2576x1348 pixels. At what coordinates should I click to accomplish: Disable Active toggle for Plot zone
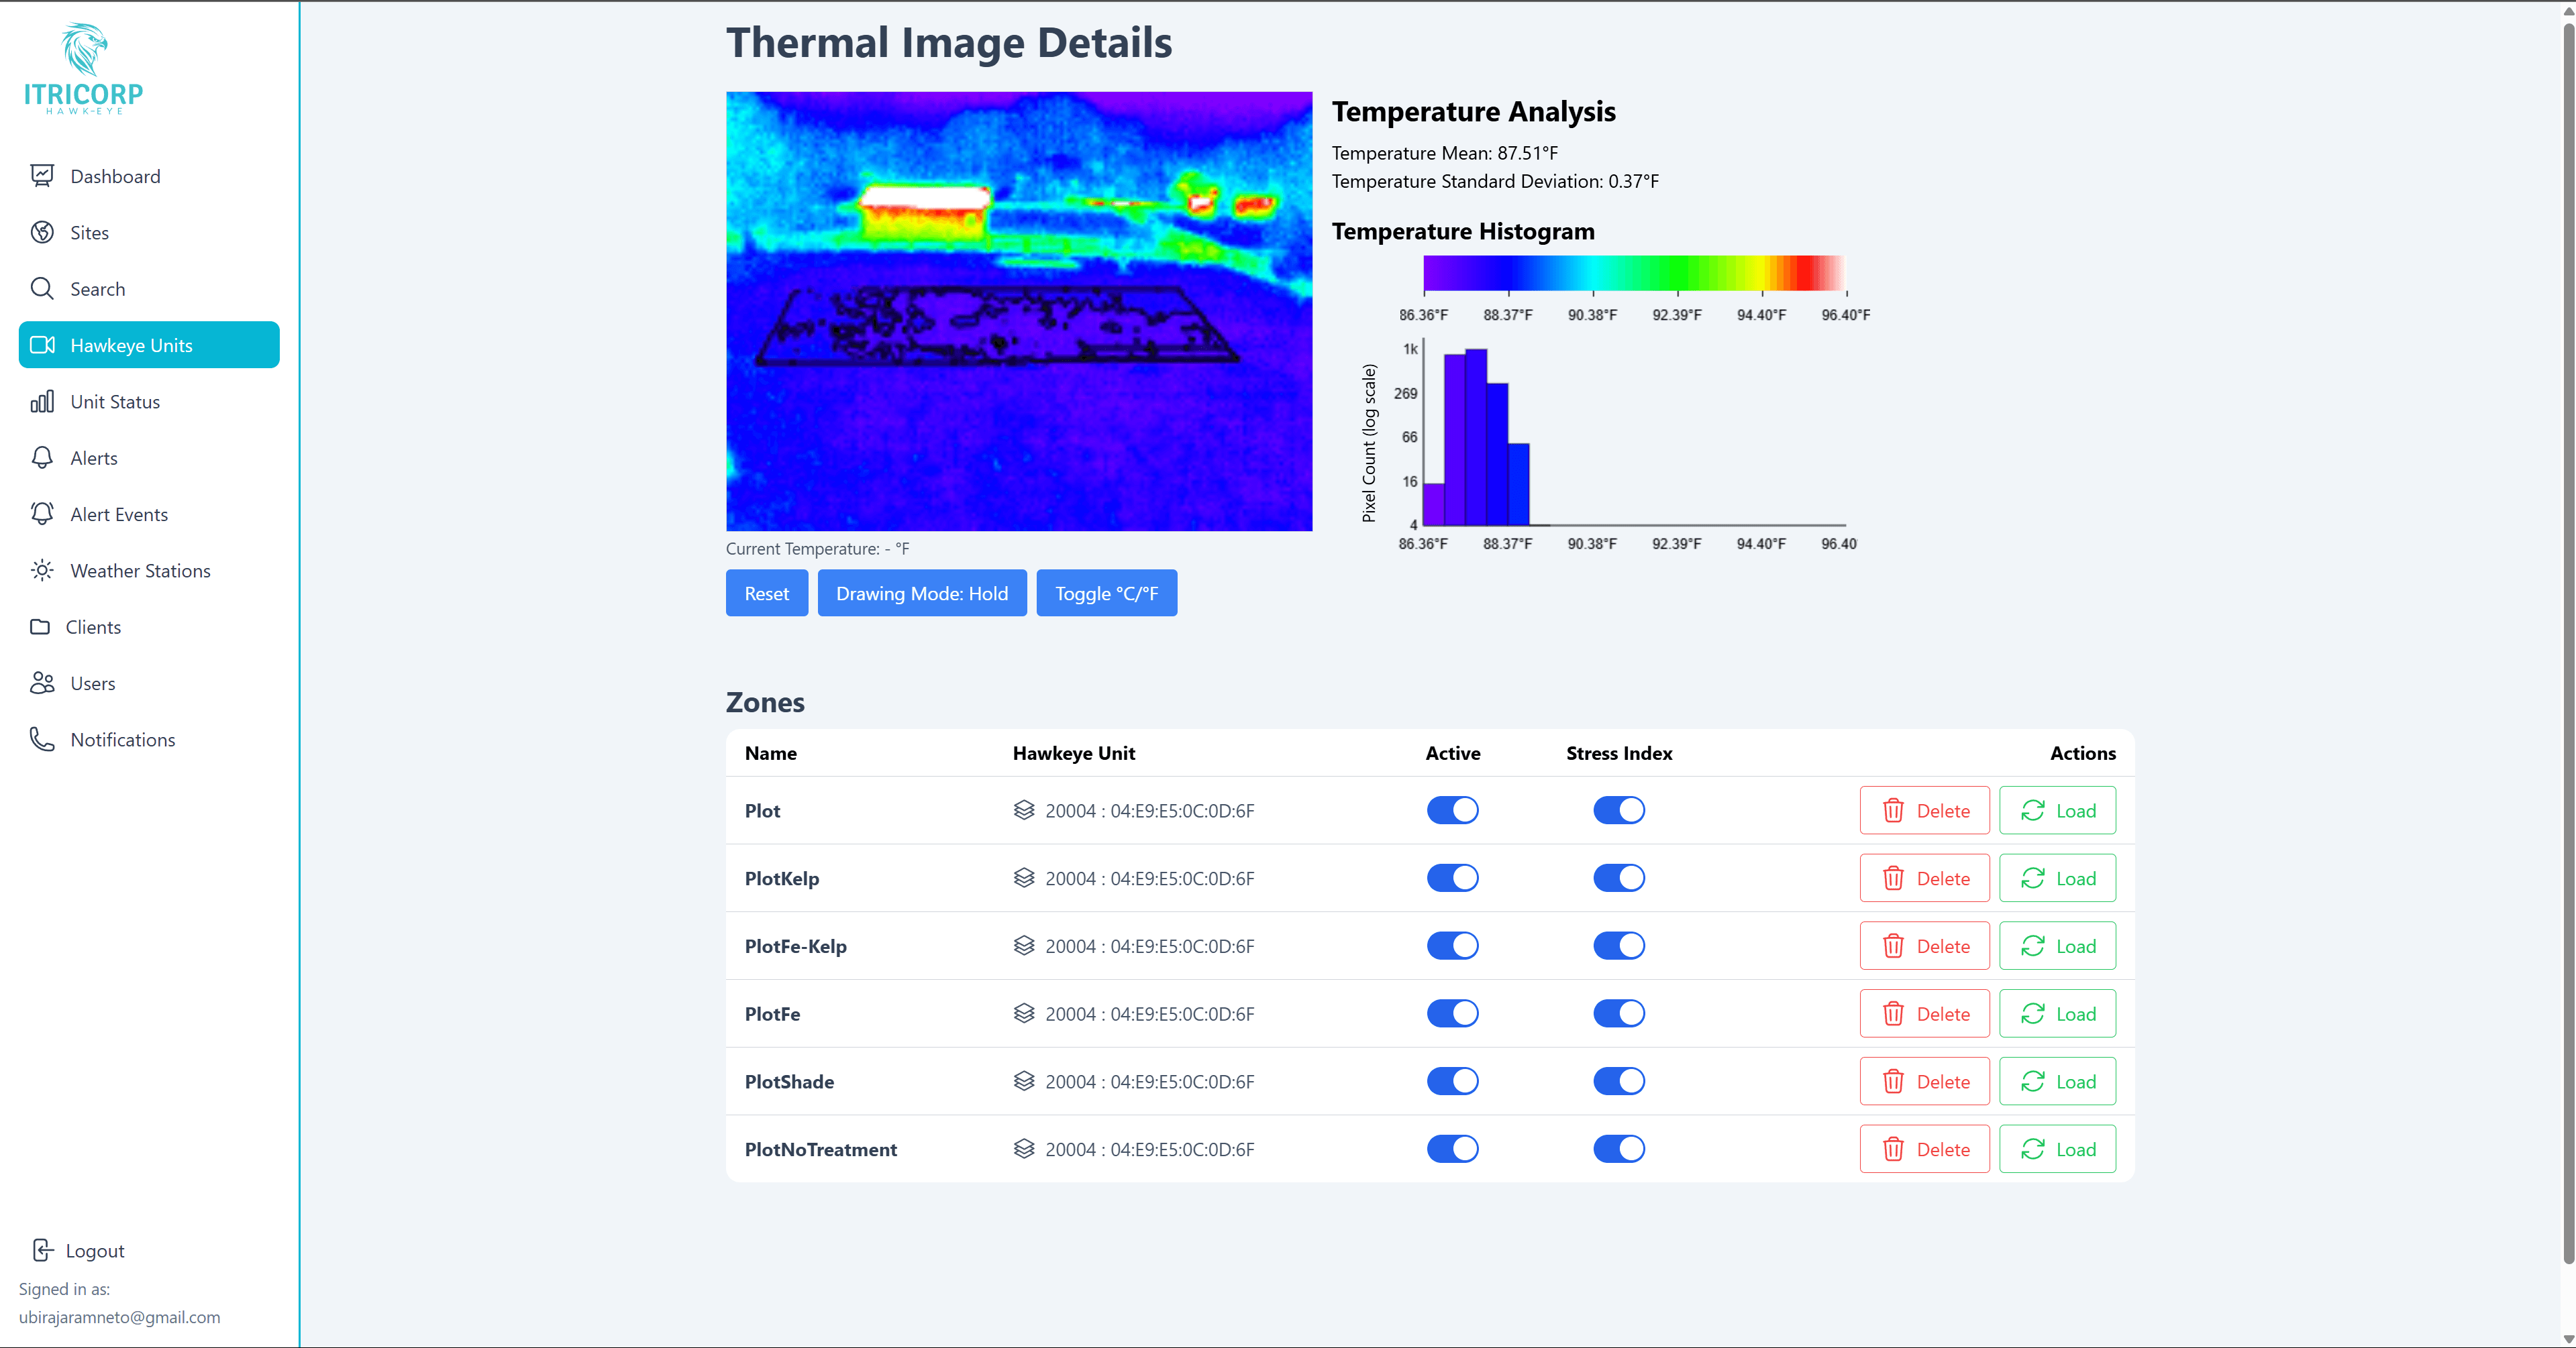[x=1452, y=810]
